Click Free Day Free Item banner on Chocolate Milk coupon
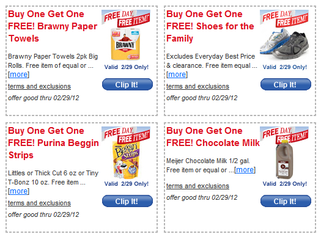Image resolution: width=321 pixels, height=234 pixels. [284, 135]
